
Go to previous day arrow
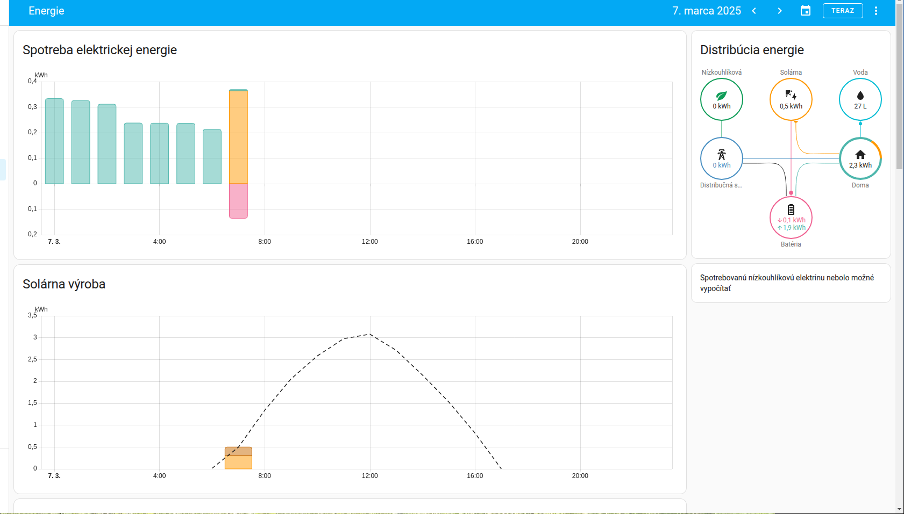click(754, 11)
